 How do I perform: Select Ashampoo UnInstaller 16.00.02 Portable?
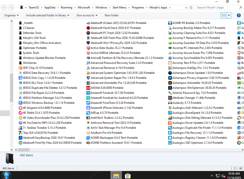tap(195, 83)
